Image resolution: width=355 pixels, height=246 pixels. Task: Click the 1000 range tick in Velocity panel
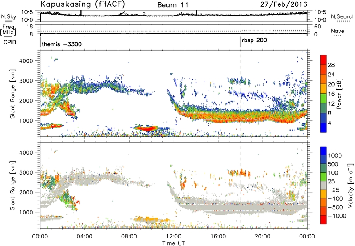pyautogui.click(x=26, y=212)
